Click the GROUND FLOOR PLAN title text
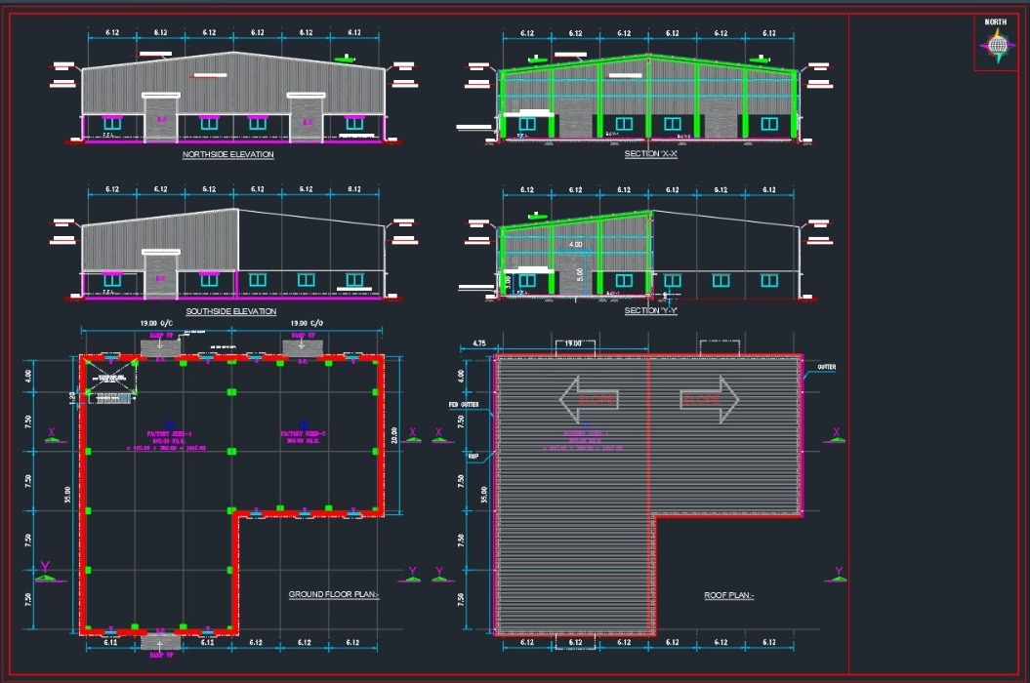 [334, 594]
